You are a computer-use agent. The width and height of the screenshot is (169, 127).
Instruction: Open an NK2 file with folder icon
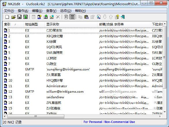(13, 17)
